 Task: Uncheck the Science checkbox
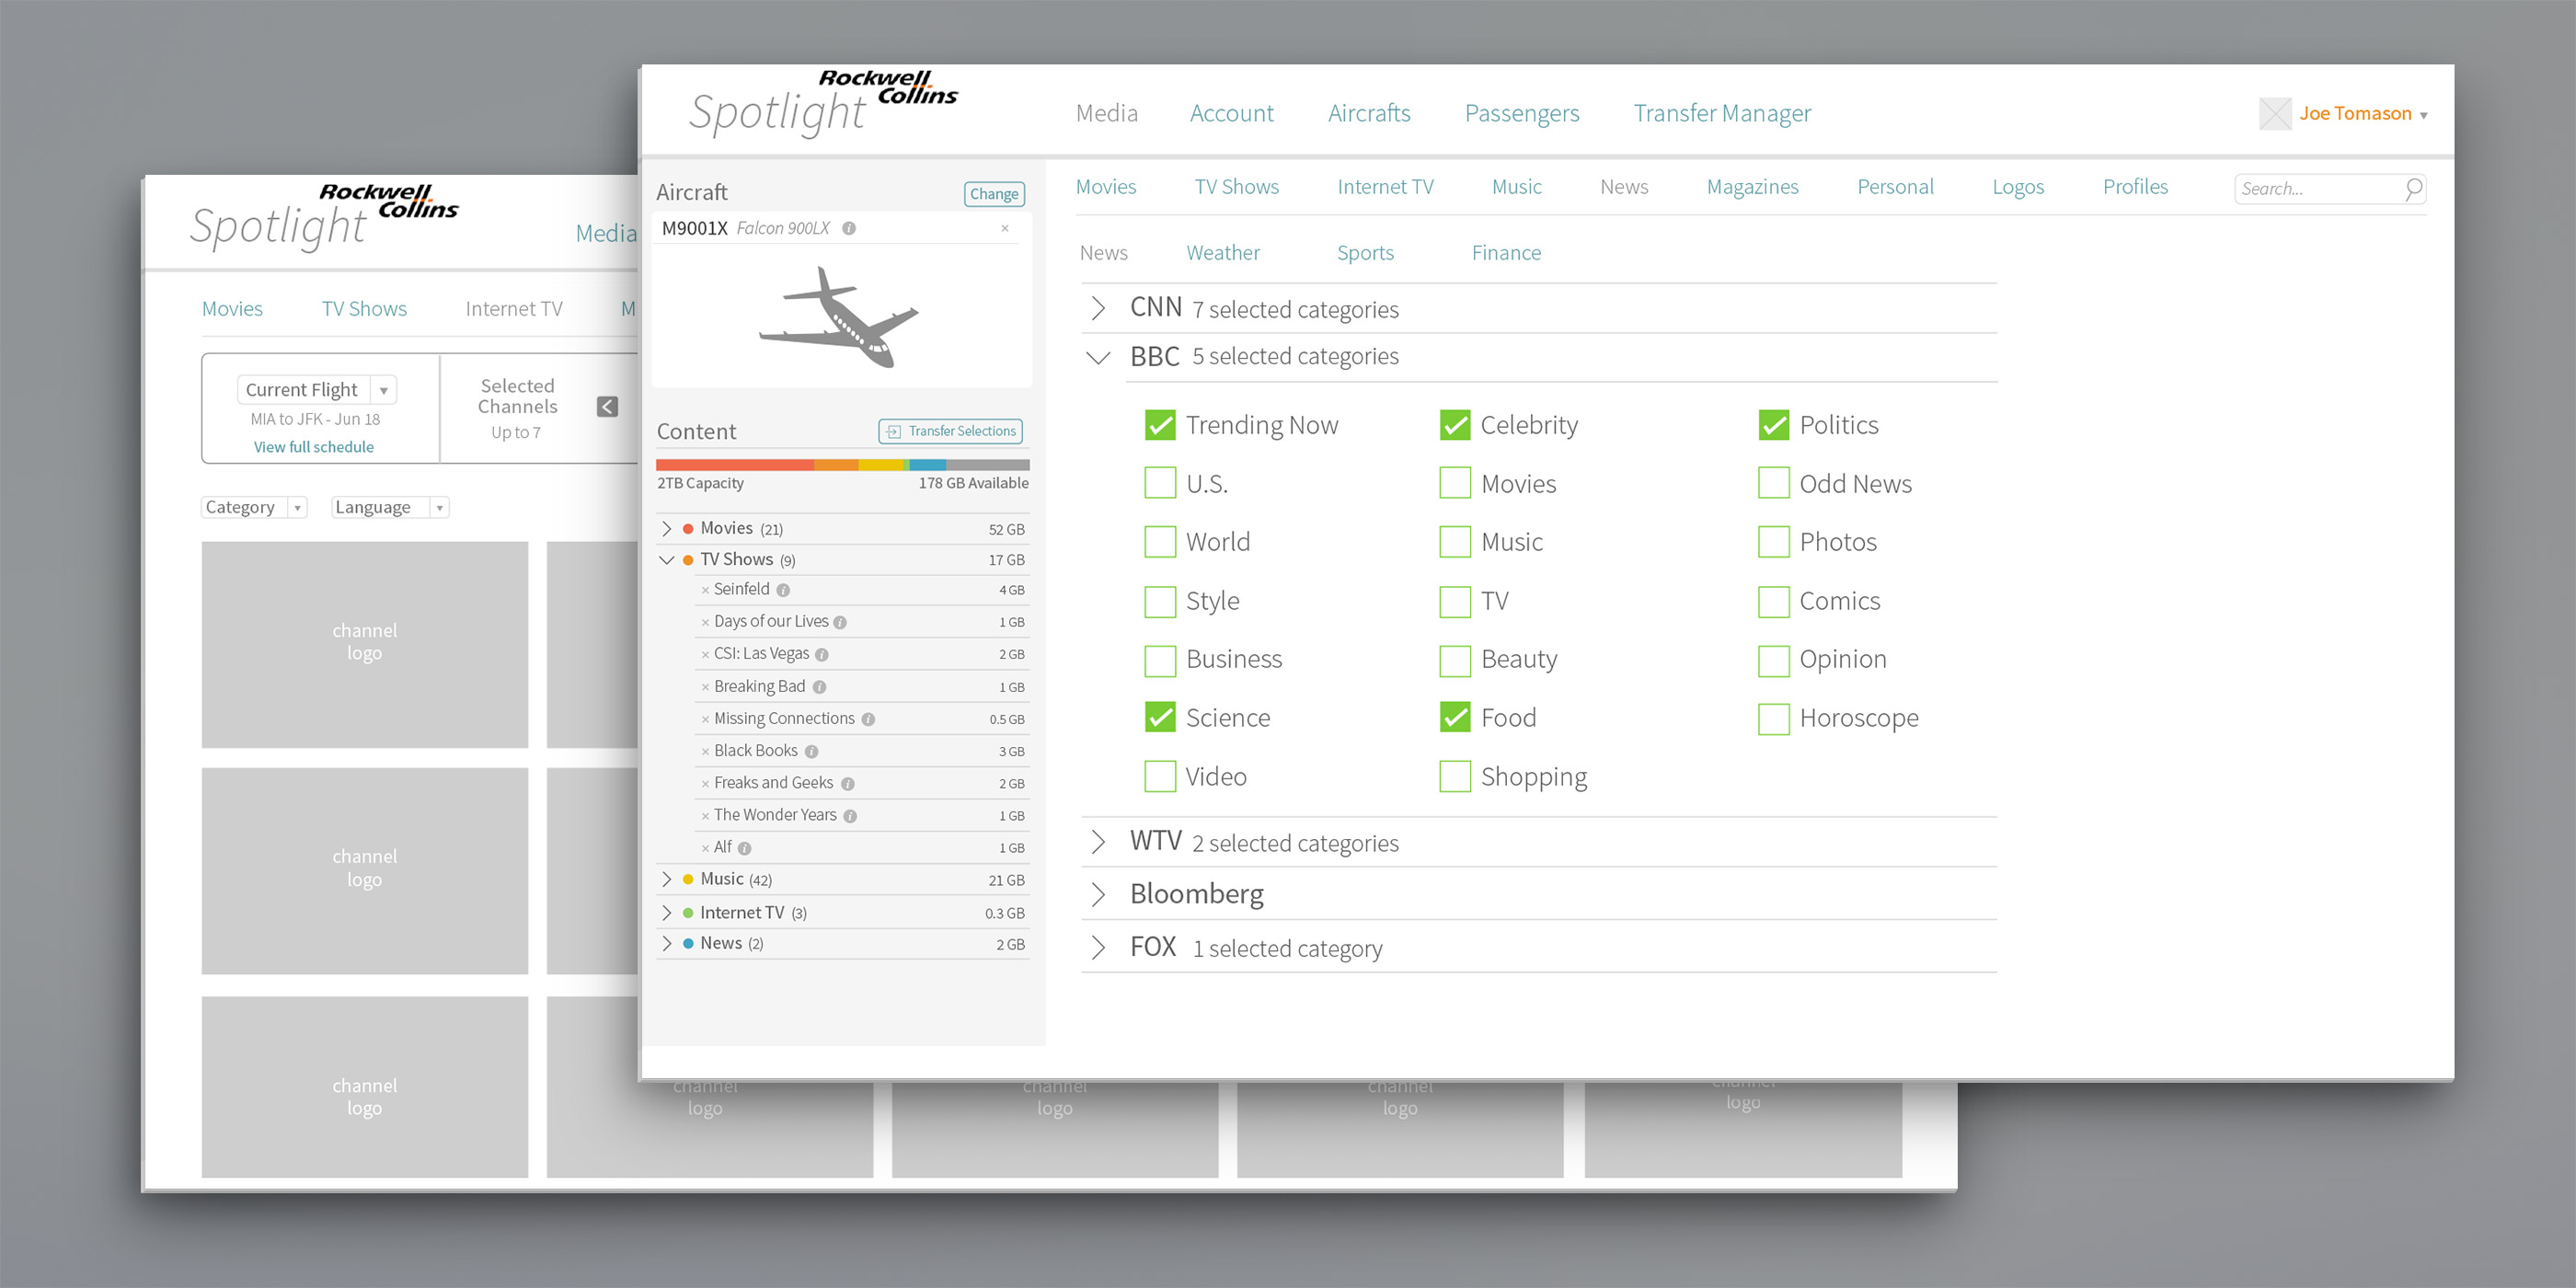pyautogui.click(x=1160, y=717)
